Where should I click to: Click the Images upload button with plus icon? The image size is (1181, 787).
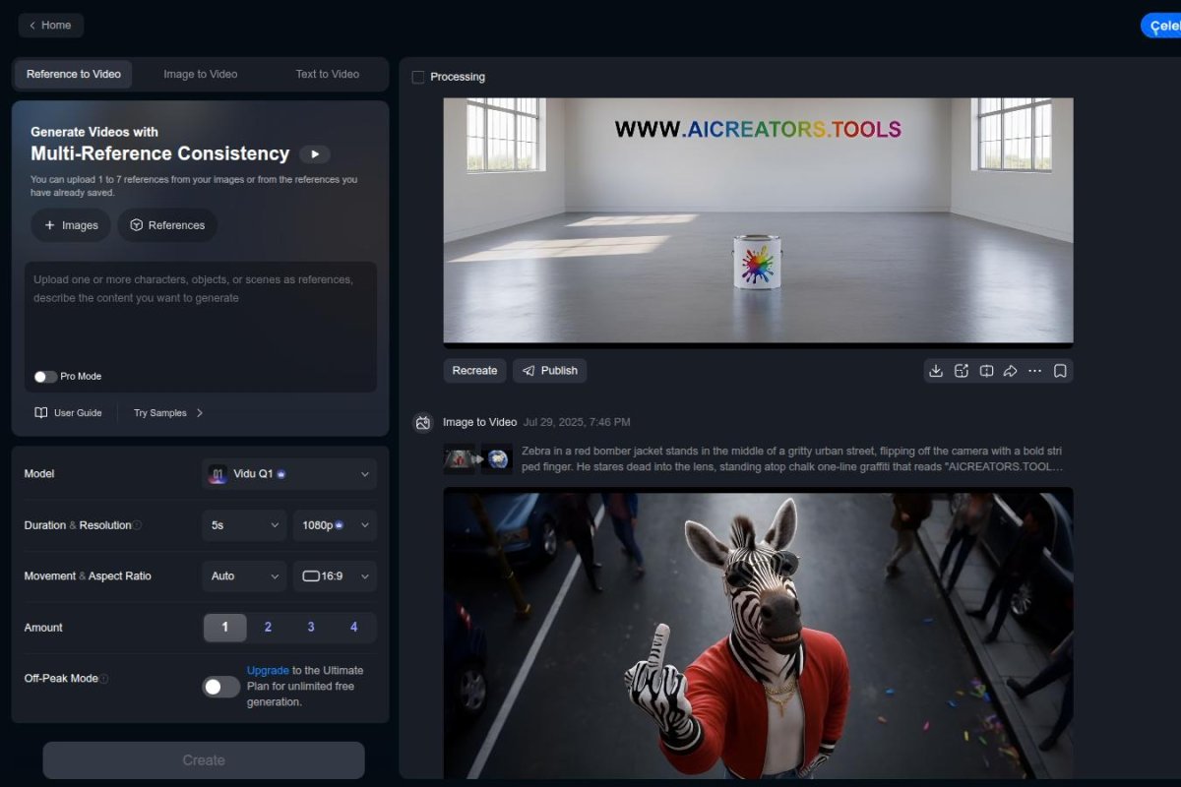pyautogui.click(x=70, y=225)
